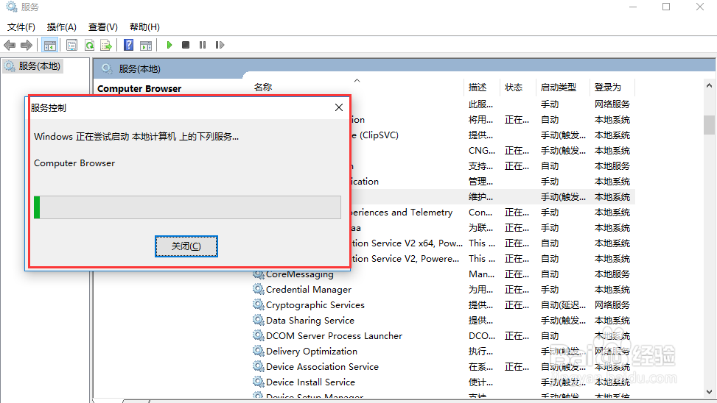
Task: Open the 操作(A) menu
Action: (61, 27)
